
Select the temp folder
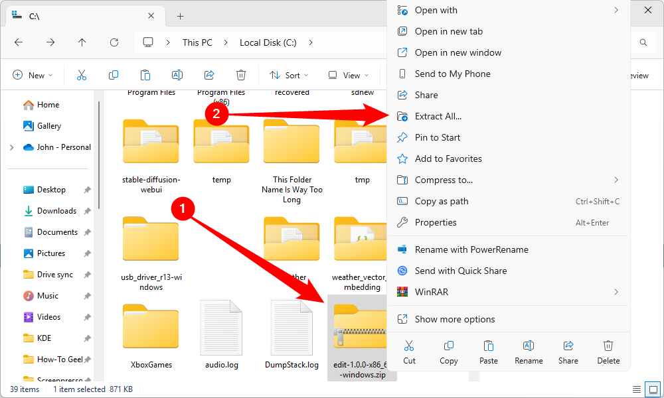(x=221, y=151)
